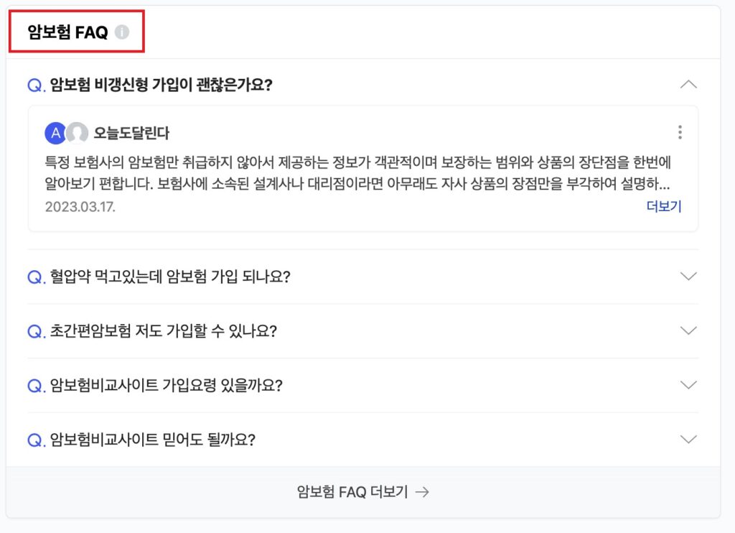Click the answer date 2023.03.17.
The height and width of the screenshot is (533, 735).
click(80, 207)
